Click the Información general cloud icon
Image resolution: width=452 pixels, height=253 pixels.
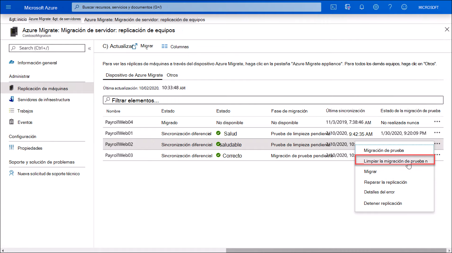[x=12, y=62]
